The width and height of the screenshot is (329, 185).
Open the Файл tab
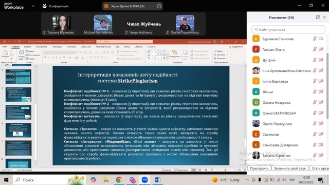[5, 47]
